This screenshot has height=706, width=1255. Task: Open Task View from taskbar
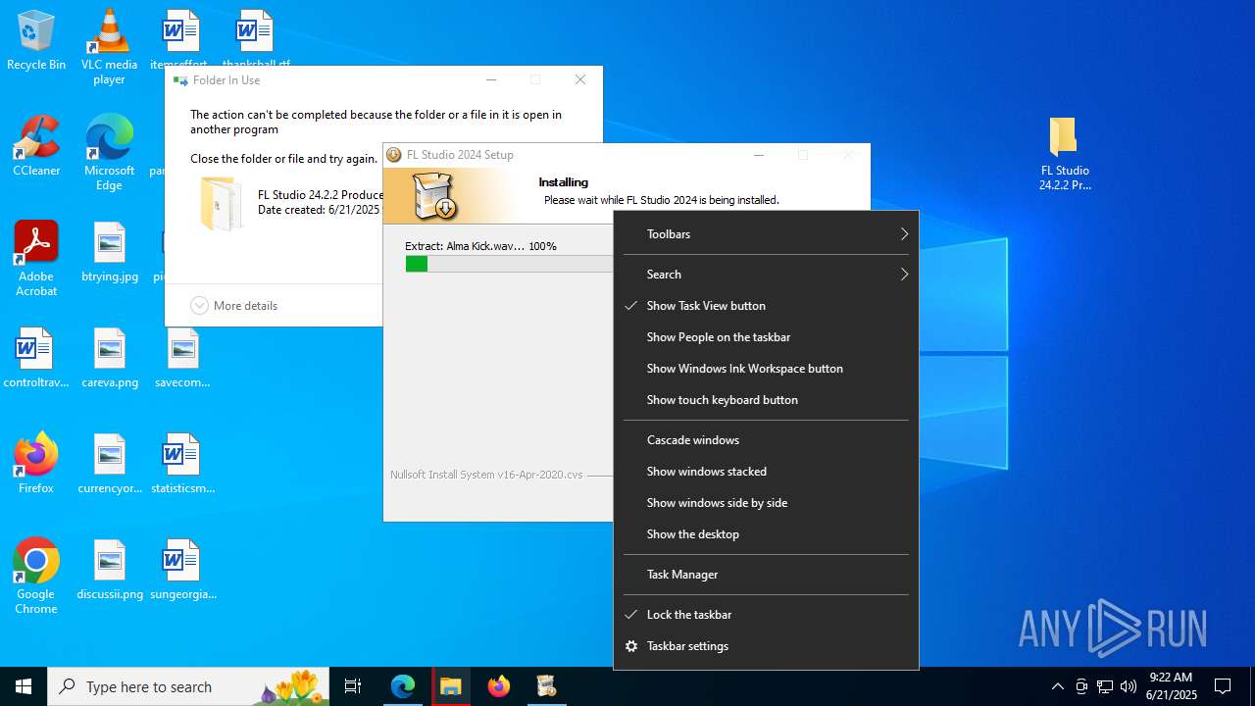[353, 686]
